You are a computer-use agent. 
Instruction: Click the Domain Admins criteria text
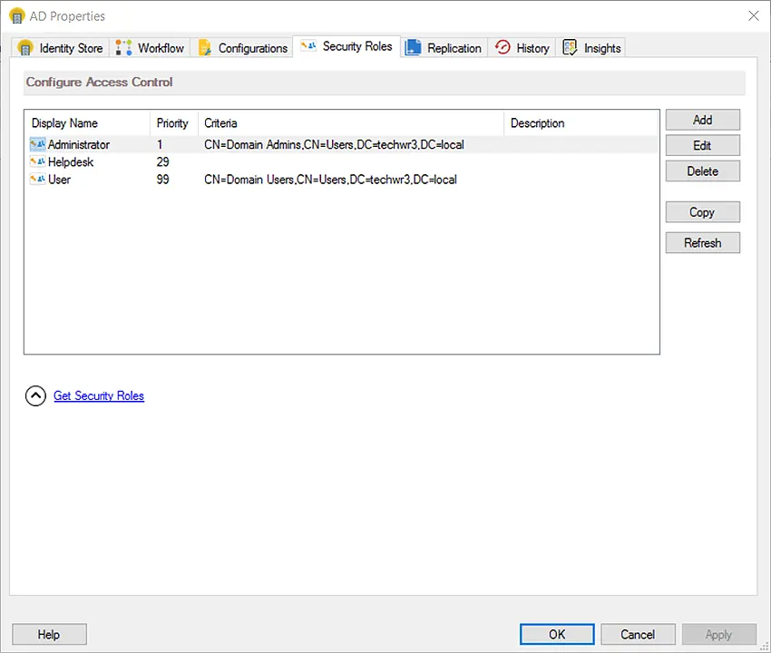click(x=334, y=144)
